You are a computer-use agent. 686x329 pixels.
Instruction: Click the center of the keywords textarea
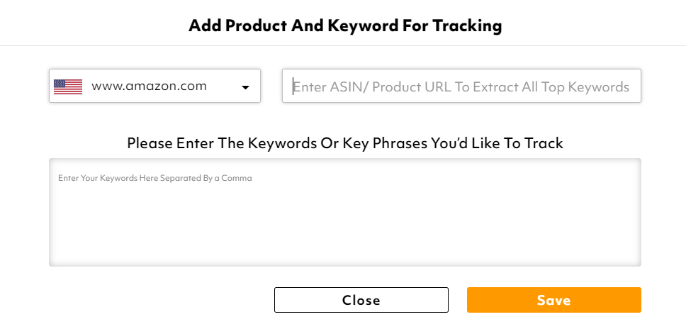coord(344,213)
